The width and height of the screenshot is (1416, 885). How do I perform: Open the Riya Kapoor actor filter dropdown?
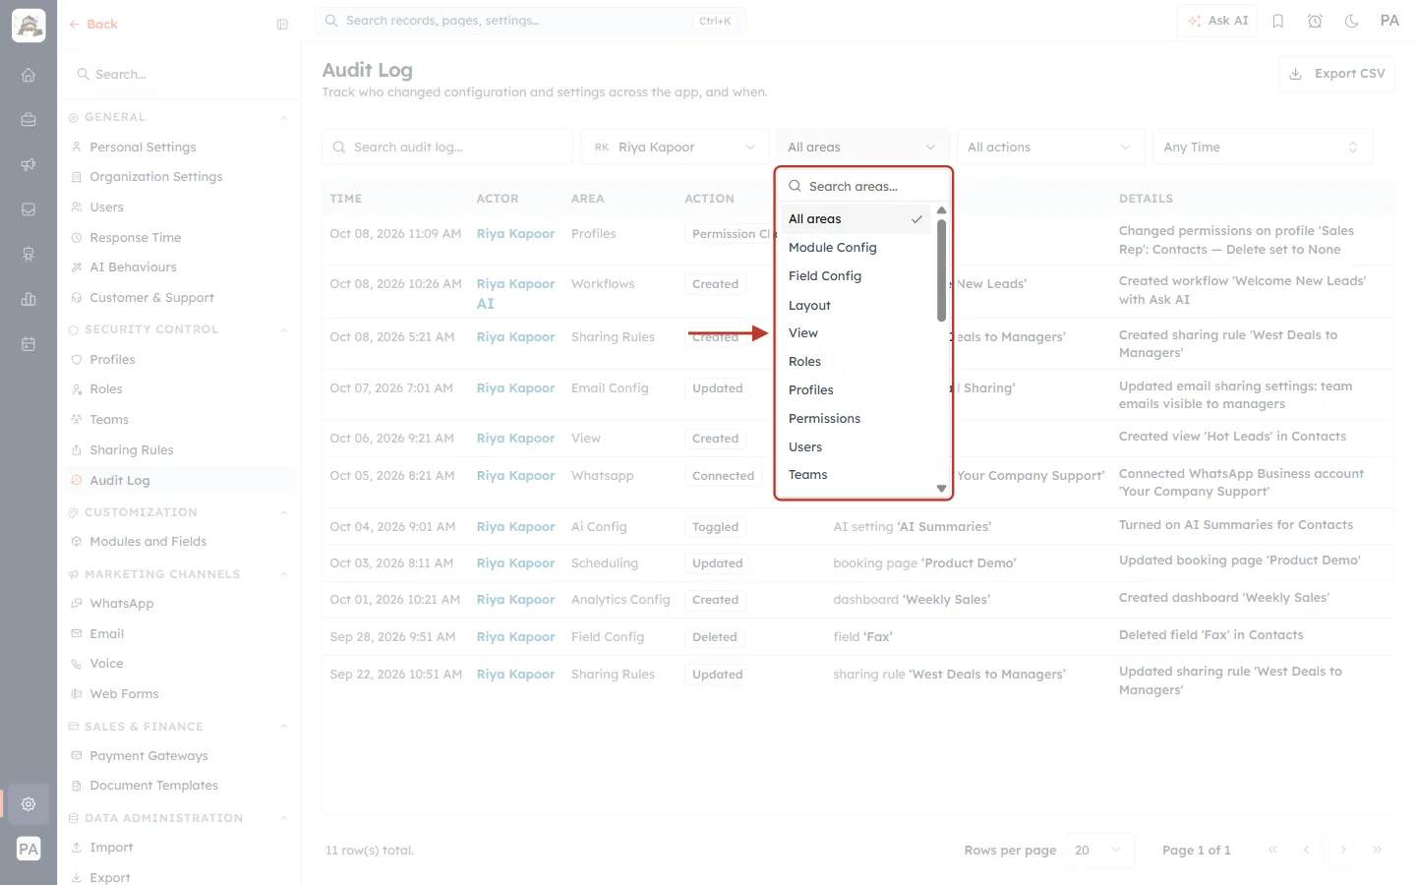[x=675, y=147]
